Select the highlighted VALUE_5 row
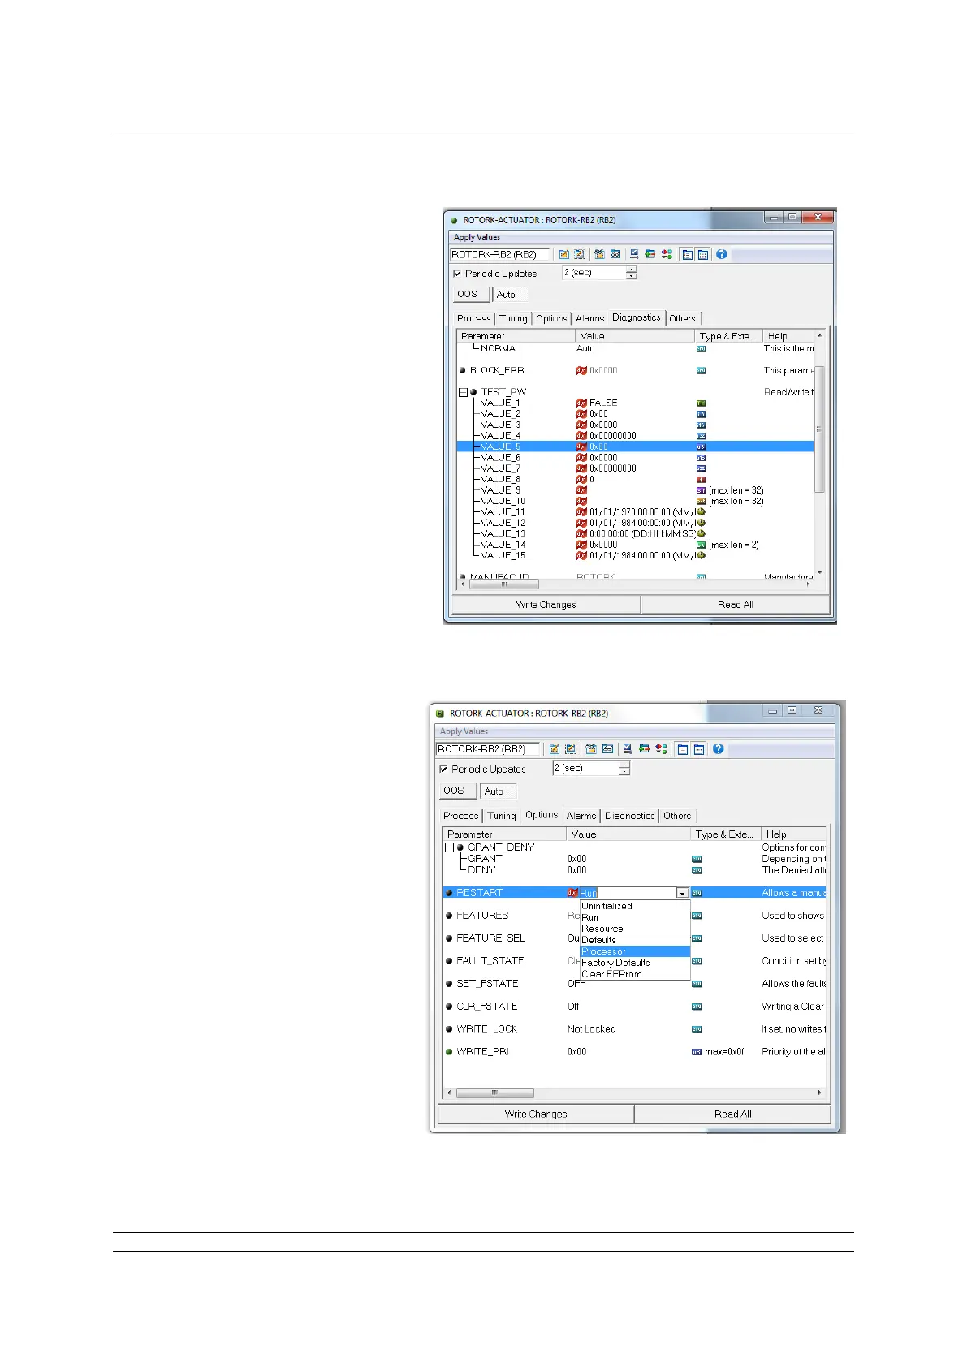The height and width of the screenshot is (1367, 967). tap(635, 446)
